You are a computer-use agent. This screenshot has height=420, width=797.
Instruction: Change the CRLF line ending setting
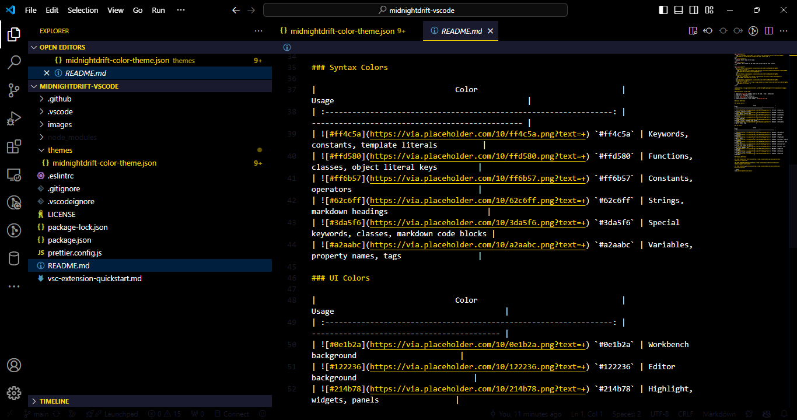(686, 414)
